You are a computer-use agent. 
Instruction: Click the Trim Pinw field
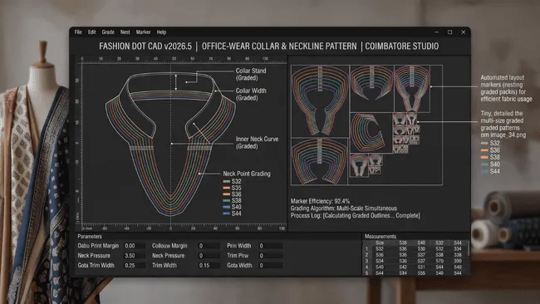point(271,256)
